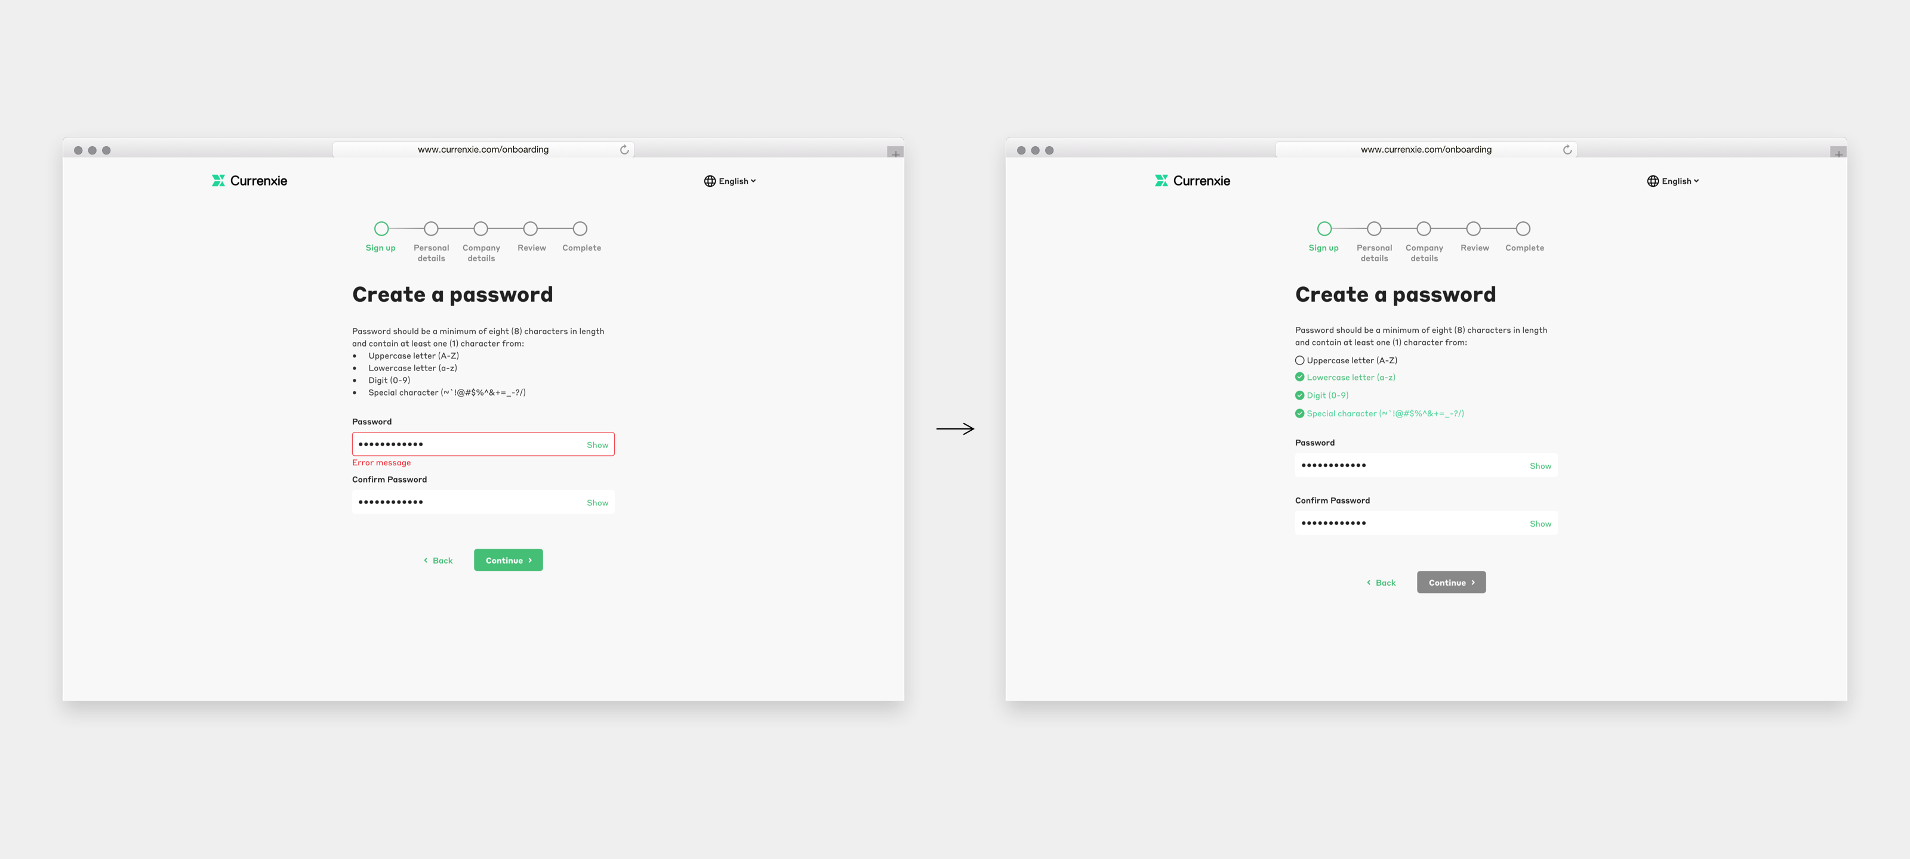This screenshot has width=1910, height=859.
Task: Click the Sign up step icon
Action: (381, 227)
